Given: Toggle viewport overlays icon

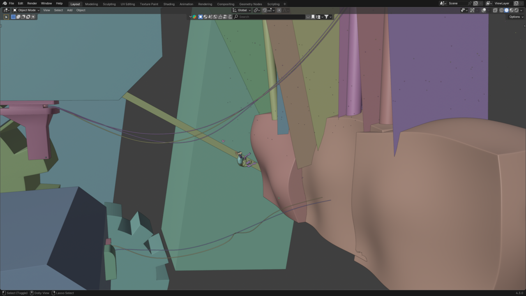Looking at the screenshot, I should tap(484, 10).
